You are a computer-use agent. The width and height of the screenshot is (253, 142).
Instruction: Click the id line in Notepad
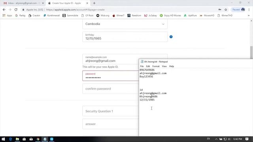pos(141,90)
